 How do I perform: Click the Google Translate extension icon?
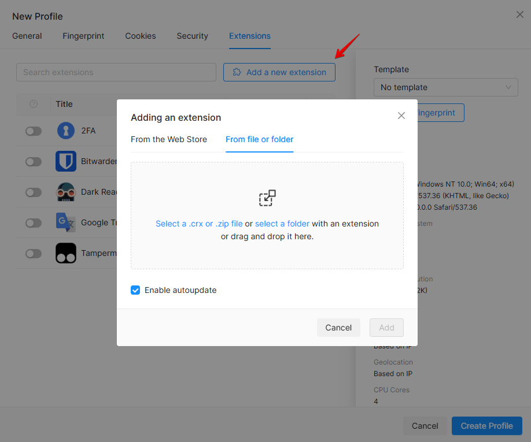point(66,222)
